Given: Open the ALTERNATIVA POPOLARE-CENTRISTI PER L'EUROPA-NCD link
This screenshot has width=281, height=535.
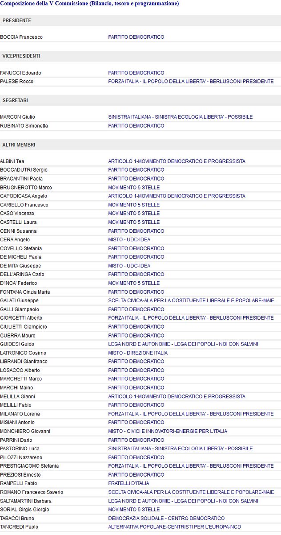Looking at the screenshot, I should click(x=175, y=527).
